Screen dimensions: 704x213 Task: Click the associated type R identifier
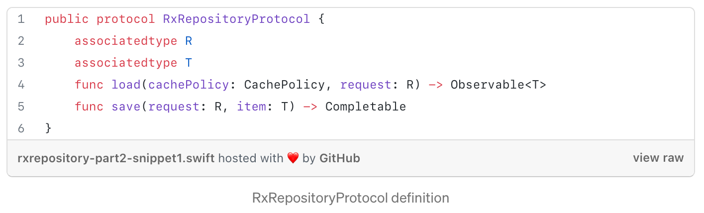189,41
